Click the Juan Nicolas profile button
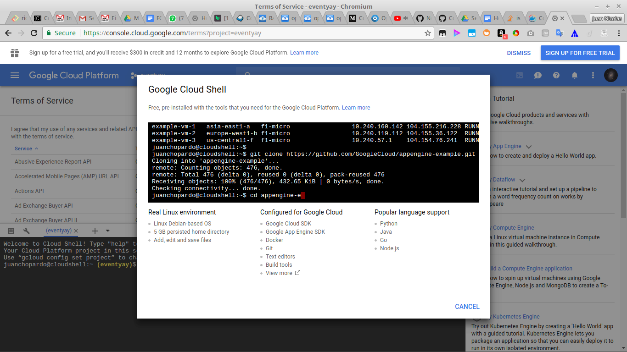Screen dimensions: 627x352 tap(607, 18)
